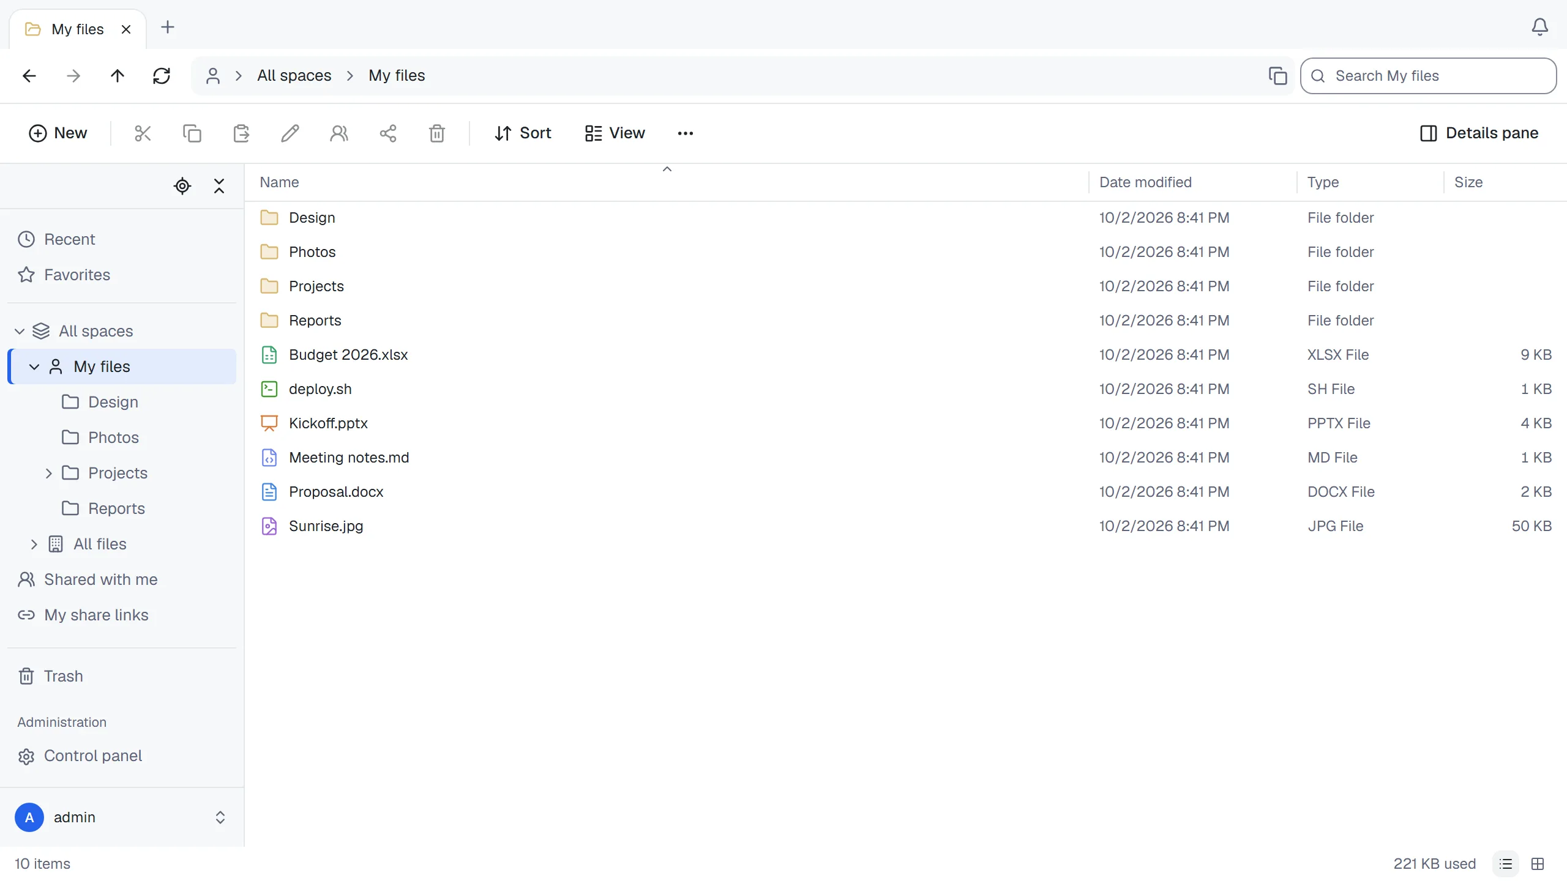Click the Delete trash icon in the toolbar

437,133
